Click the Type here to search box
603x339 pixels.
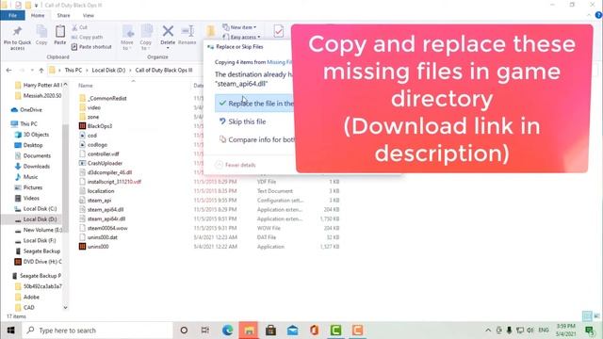[97, 331]
